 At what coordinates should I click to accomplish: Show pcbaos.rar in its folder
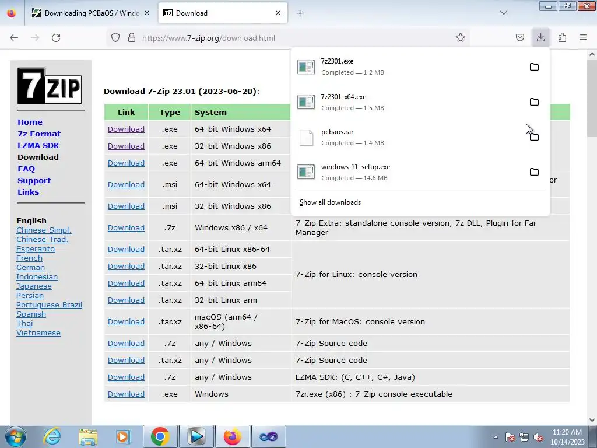pos(534,137)
